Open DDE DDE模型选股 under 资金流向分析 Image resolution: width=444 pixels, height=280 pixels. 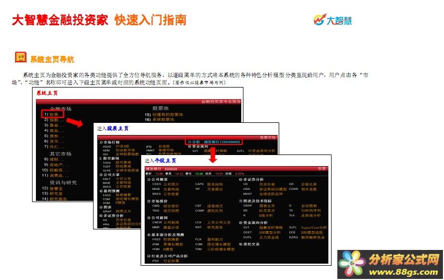pyautogui.click(x=306, y=233)
